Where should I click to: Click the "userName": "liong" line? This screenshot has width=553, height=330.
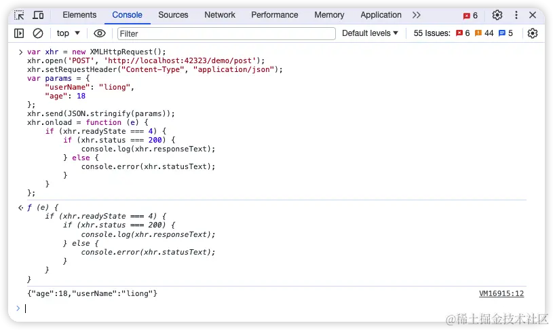(90, 87)
